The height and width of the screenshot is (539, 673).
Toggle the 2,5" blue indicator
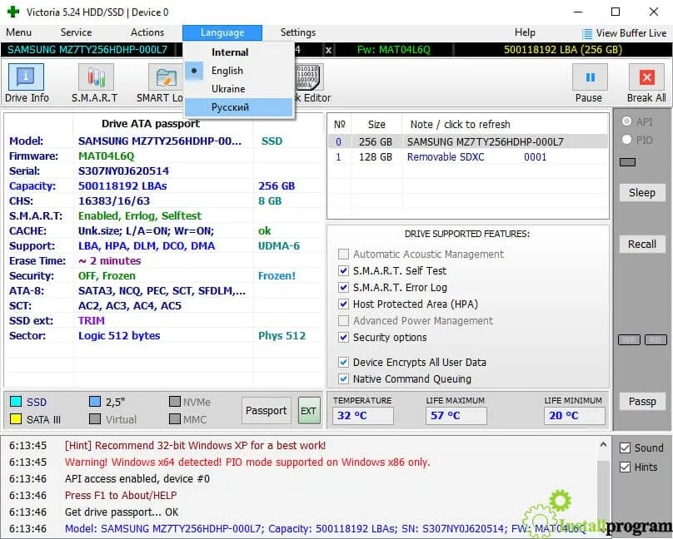[x=95, y=402]
